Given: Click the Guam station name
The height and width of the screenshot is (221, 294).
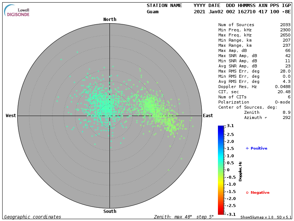Looking at the screenshot, I should (x=153, y=12).
